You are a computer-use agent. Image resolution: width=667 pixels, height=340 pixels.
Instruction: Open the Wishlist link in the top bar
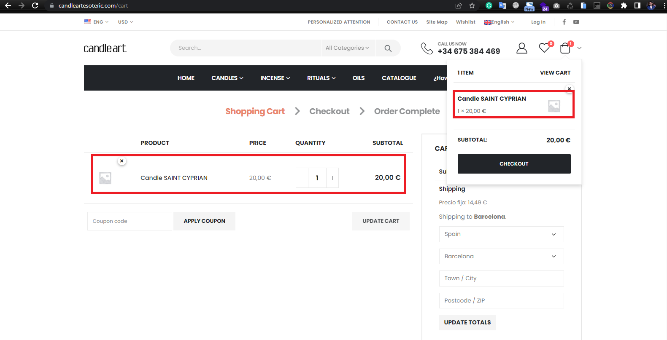465,22
